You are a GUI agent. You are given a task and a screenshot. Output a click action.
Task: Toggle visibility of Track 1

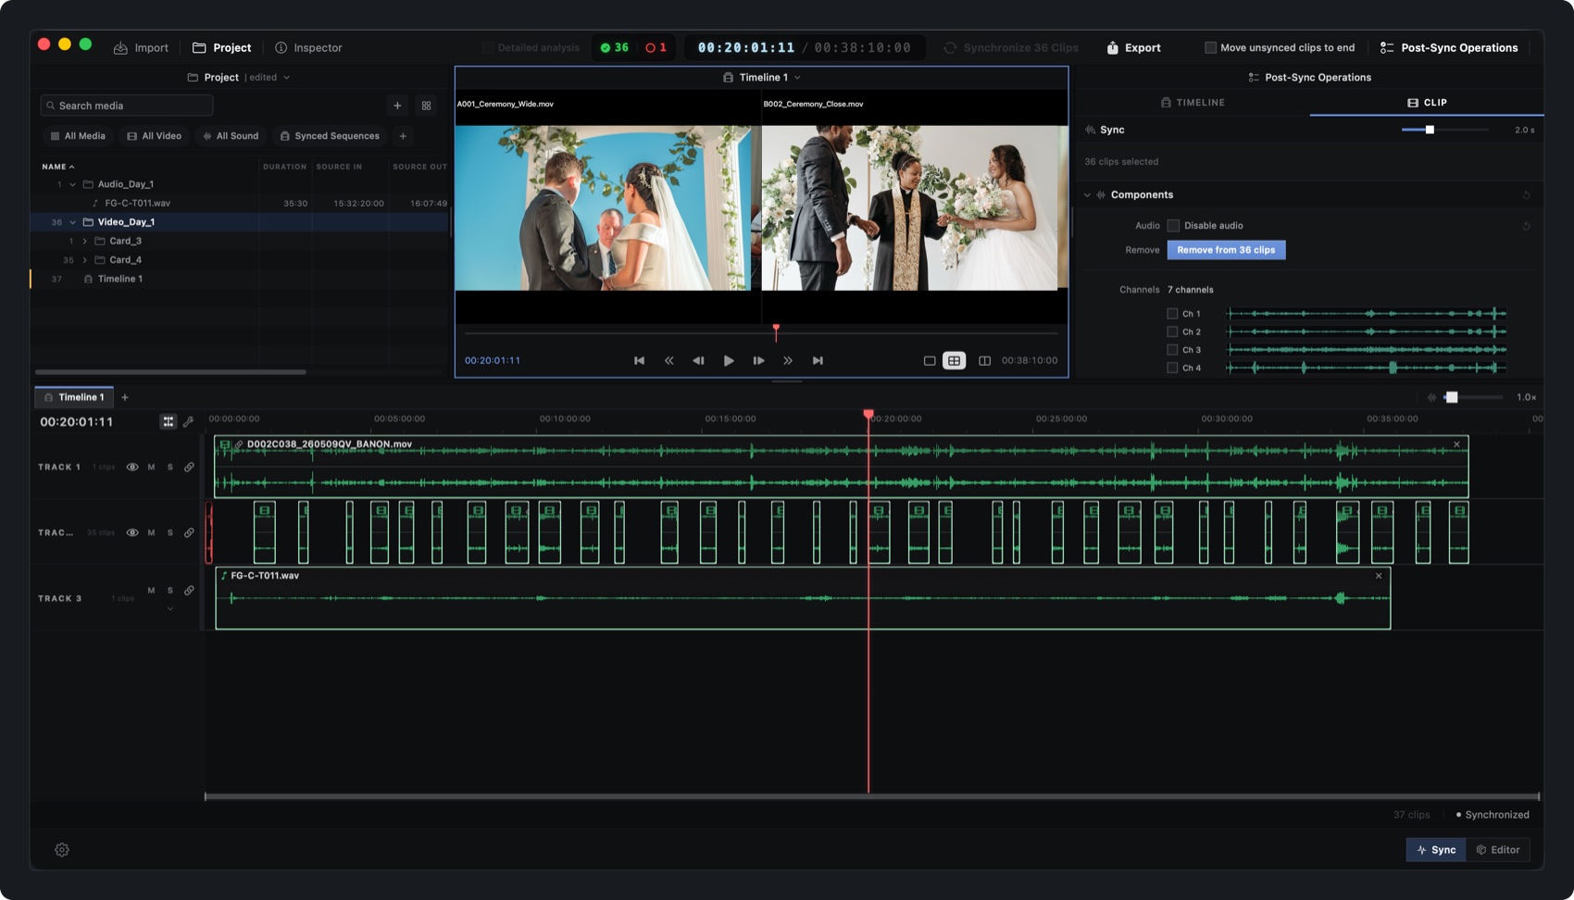tap(132, 468)
